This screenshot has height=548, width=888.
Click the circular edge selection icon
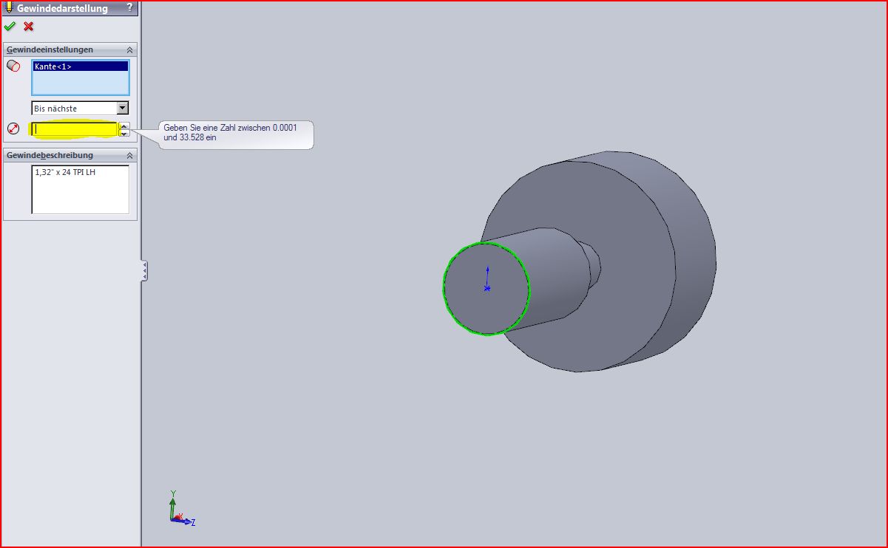(13, 66)
